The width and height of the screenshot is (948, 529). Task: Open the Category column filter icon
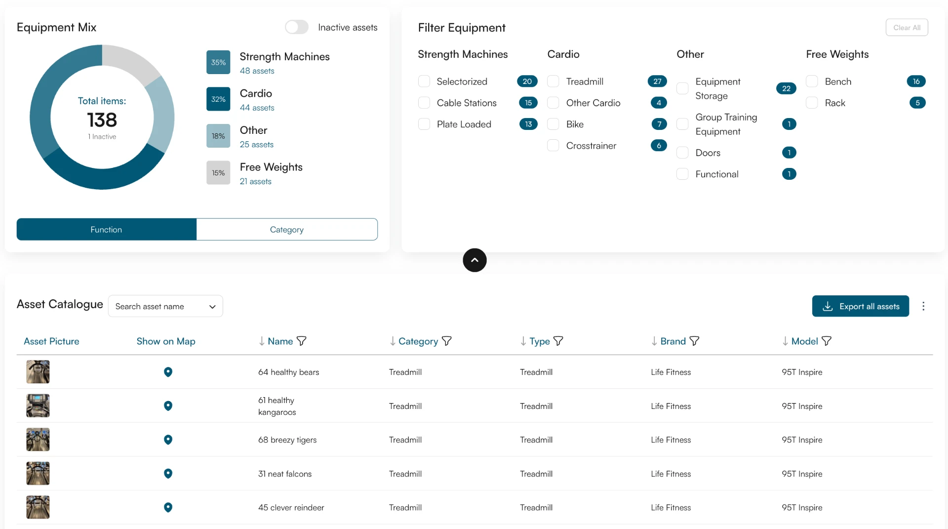coord(446,341)
